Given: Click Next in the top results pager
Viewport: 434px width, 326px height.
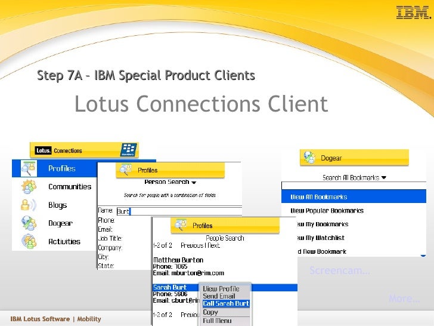Looking at the screenshot, I should (x=213, y=245).
